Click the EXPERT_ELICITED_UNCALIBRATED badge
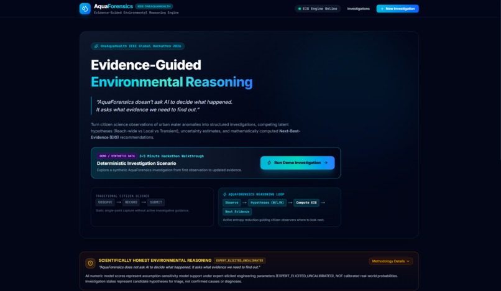Image resolution: width=501 pixels, height=291 pixels. 240,261
